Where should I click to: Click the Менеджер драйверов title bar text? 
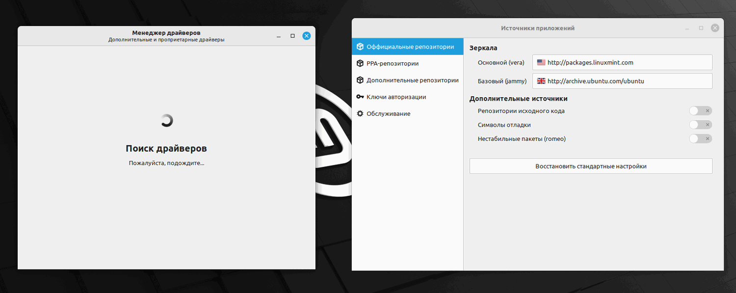[x=166, y=33]
